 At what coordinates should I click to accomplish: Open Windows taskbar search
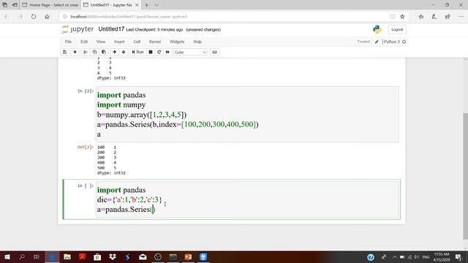tap(22, 256)
